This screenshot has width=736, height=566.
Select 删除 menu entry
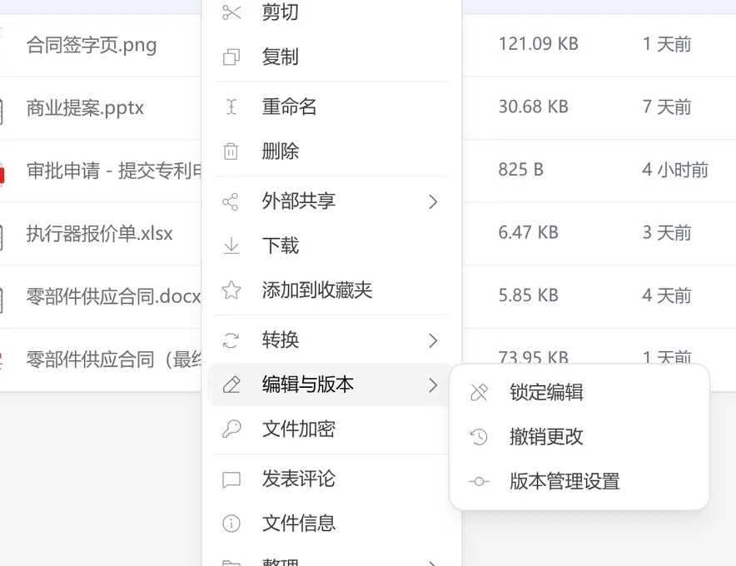331,151
